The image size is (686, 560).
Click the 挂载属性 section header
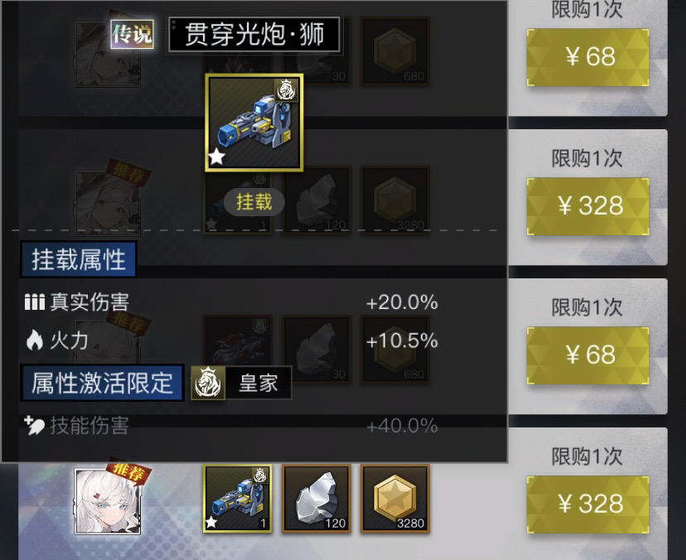click(x=79, y=259)
